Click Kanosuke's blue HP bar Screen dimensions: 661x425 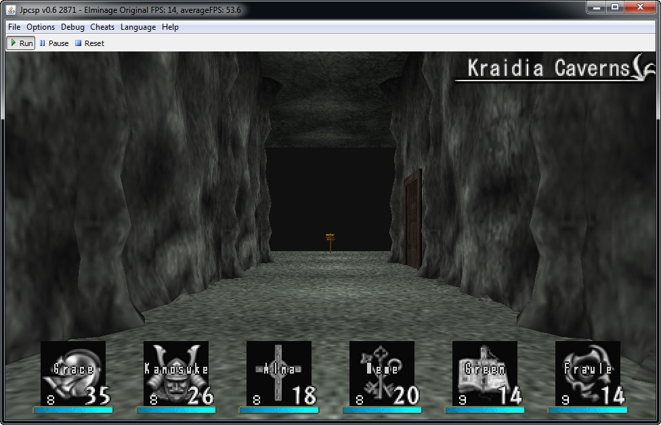pyautogui.click(x=176, y=410)
